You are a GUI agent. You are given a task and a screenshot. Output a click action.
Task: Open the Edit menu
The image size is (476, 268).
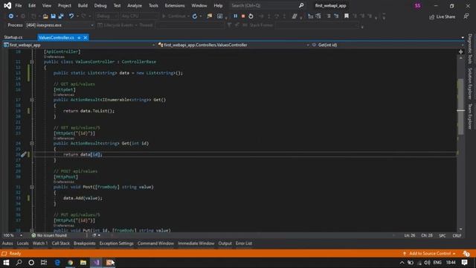32,5
